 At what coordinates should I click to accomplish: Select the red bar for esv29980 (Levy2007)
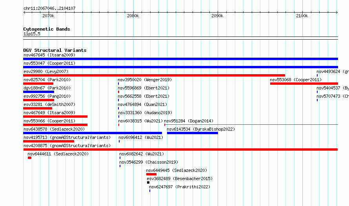(154, 75)
